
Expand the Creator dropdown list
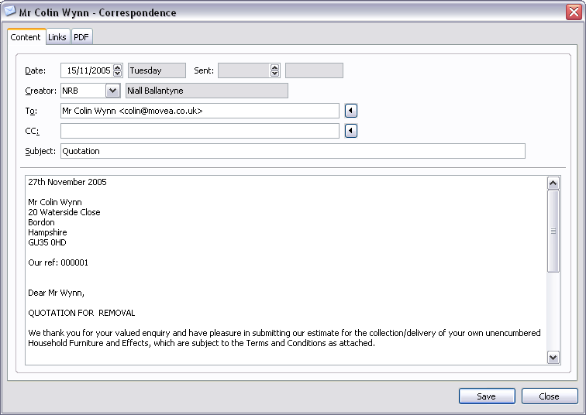tap(113, 91)
